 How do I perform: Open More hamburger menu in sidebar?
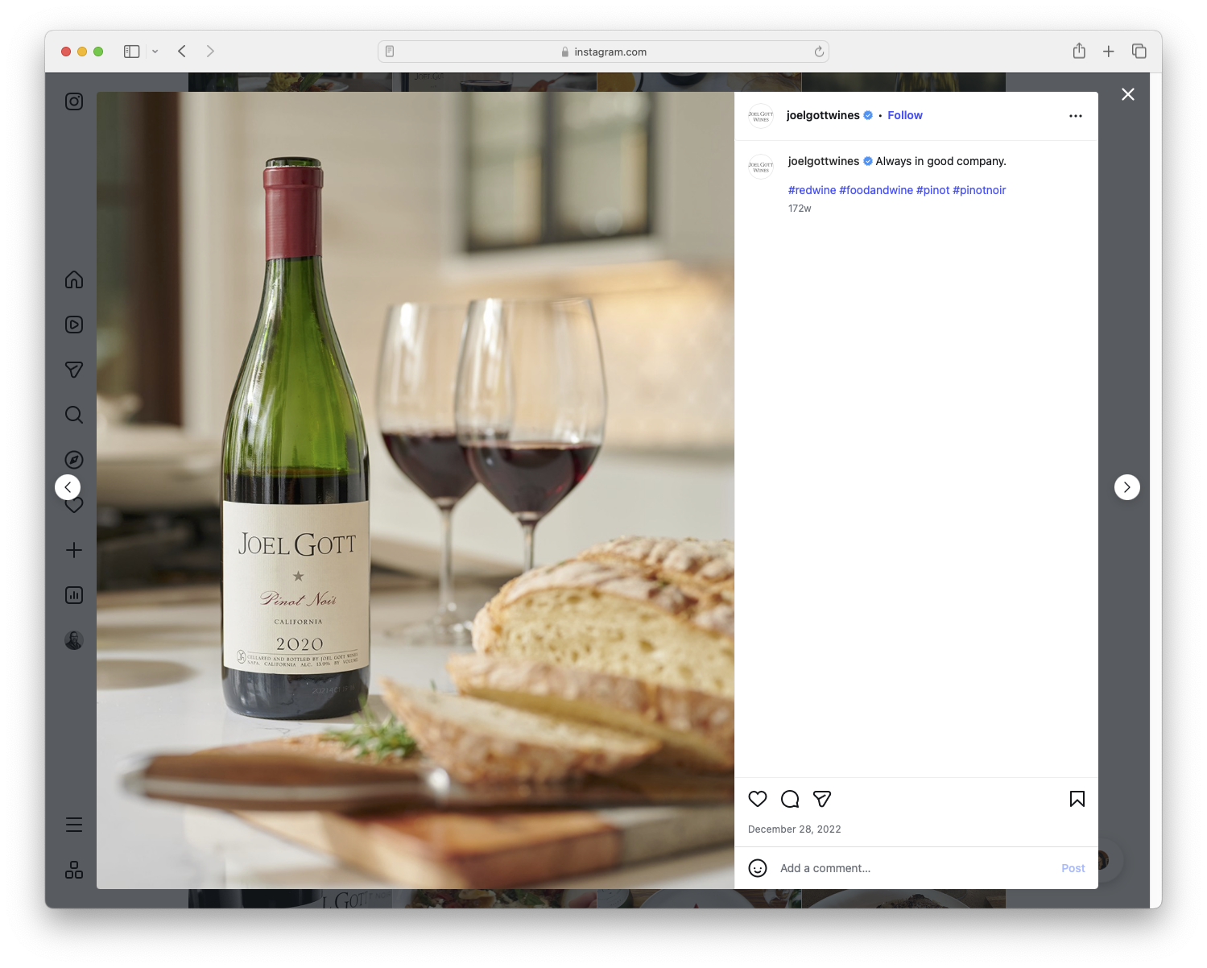coord(74,825)
